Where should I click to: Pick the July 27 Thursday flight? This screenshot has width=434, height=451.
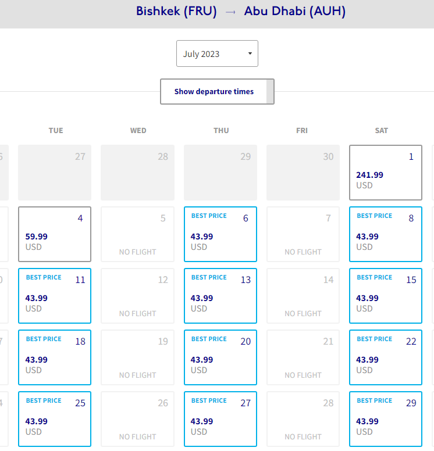pos(220,419)
